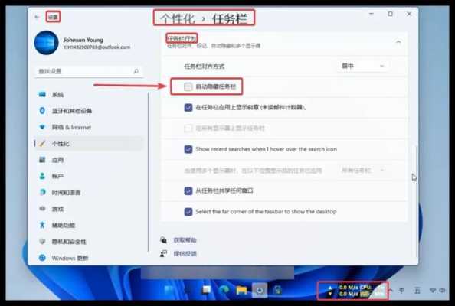Open the Start menu on taskbar
Viewport: 455px width, 306px height.
[x=169, y=290]
